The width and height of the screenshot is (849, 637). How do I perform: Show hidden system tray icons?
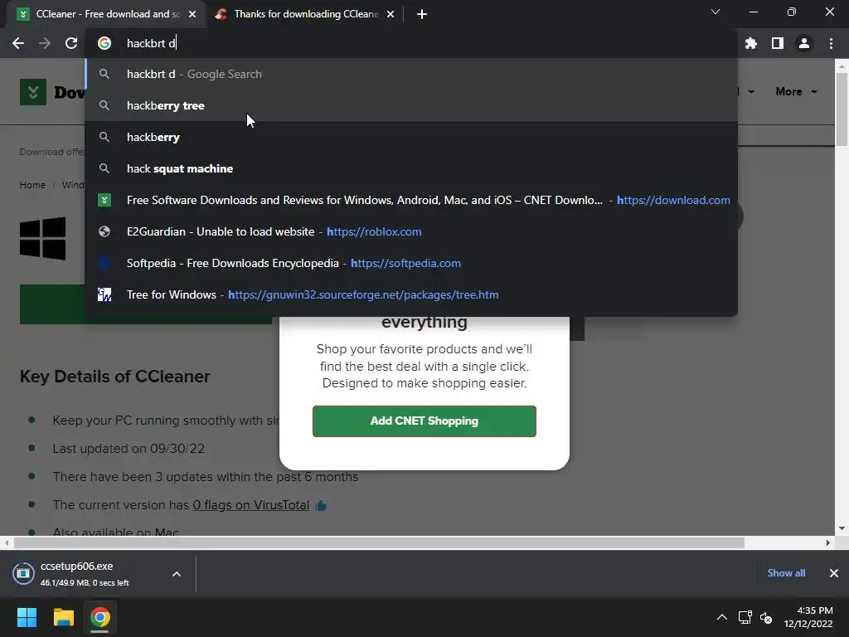click(722, 617)
